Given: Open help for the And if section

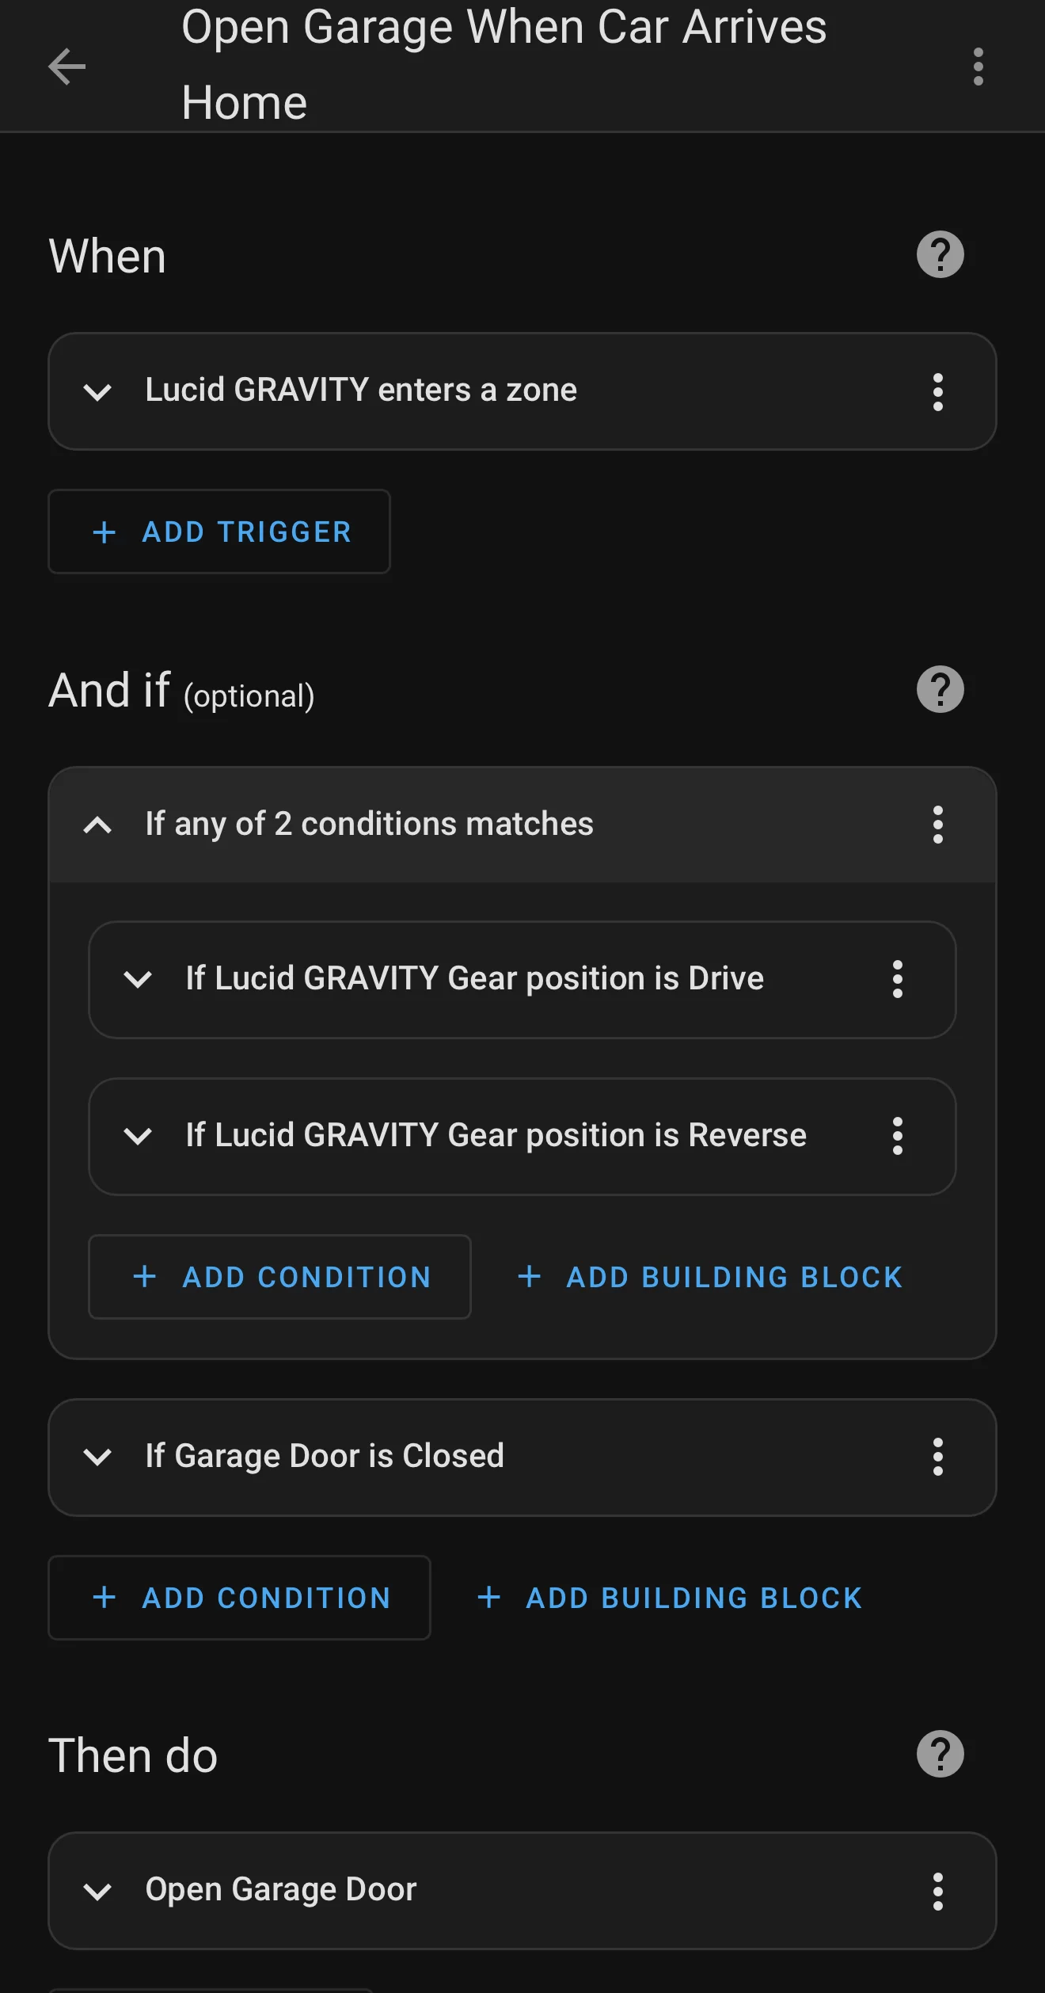Looking at the screenshot, I should (x=940, y=689).
